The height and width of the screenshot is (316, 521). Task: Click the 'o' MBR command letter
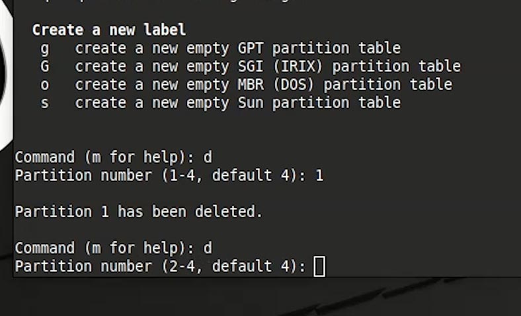pyautogui.click(x=45, y=85)
